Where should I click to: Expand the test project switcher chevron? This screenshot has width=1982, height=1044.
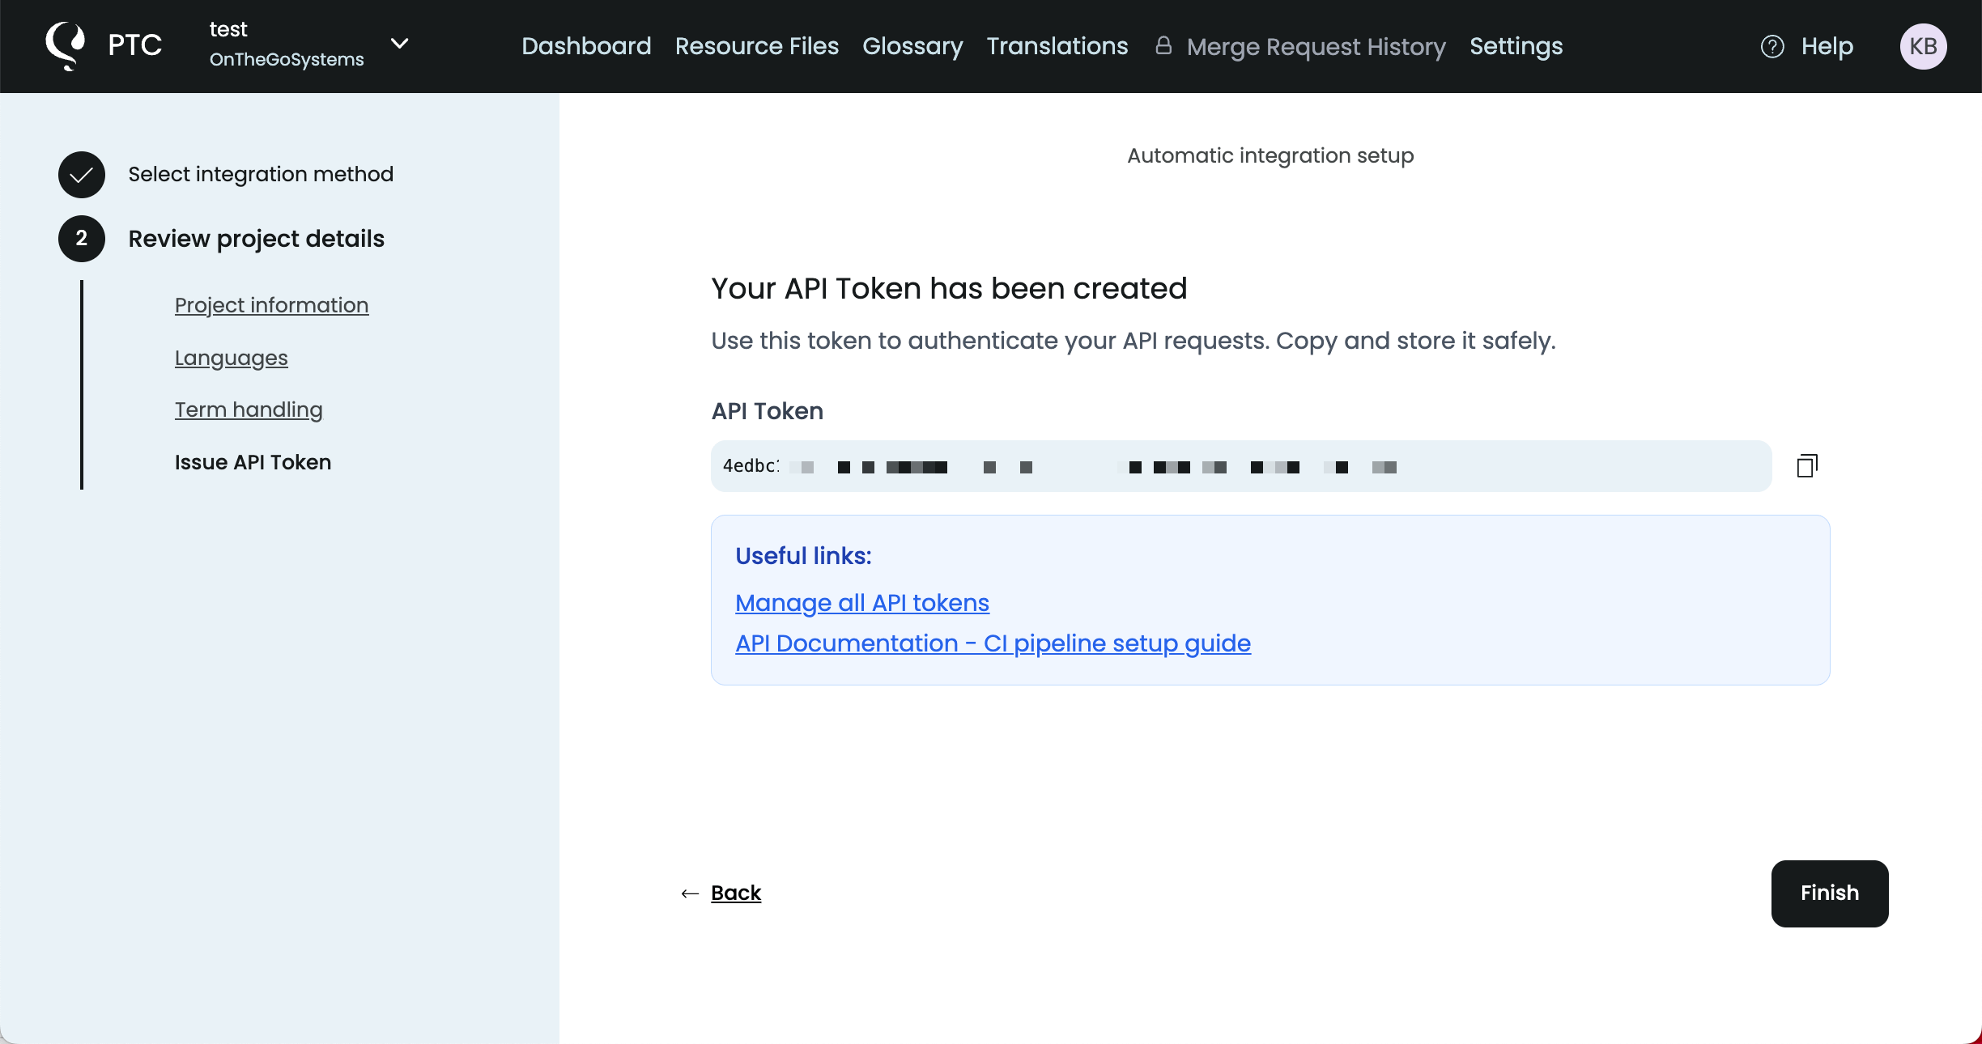point(400,44)
